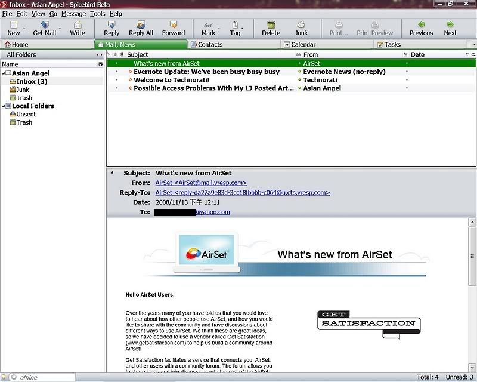Fetch messages with the Get Mail icon

45,24
